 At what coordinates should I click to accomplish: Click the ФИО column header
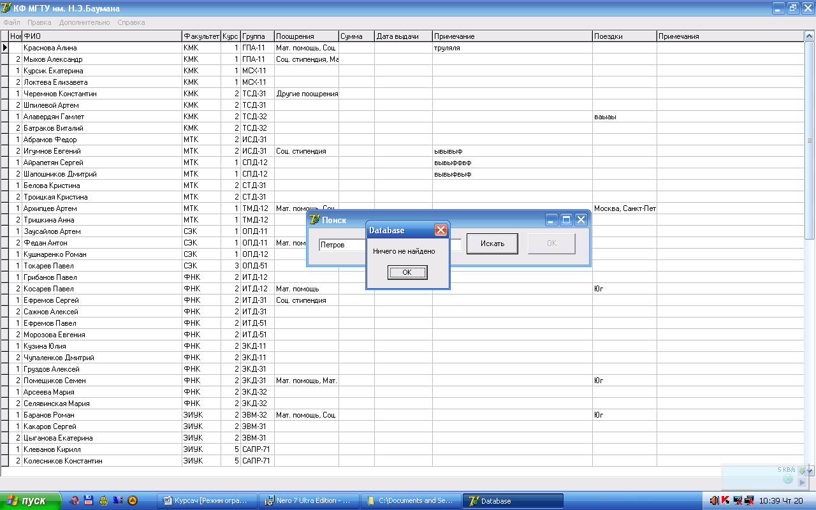click(x=102, y=36)
